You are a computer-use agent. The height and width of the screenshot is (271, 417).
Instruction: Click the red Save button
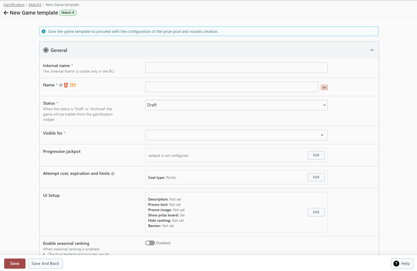[x=15, y=264]
